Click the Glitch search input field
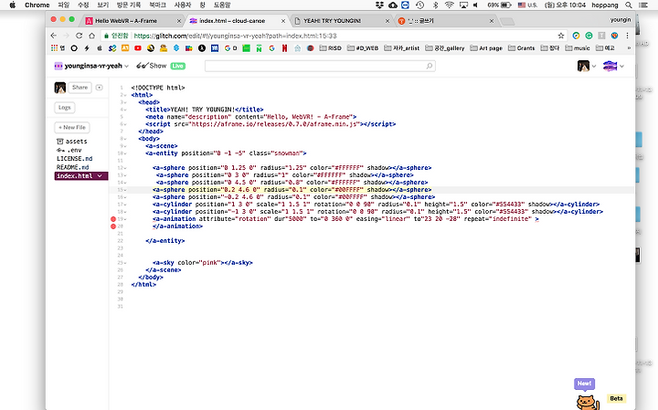Viewport: 658px width, 410px height. [x=320, y=66]
